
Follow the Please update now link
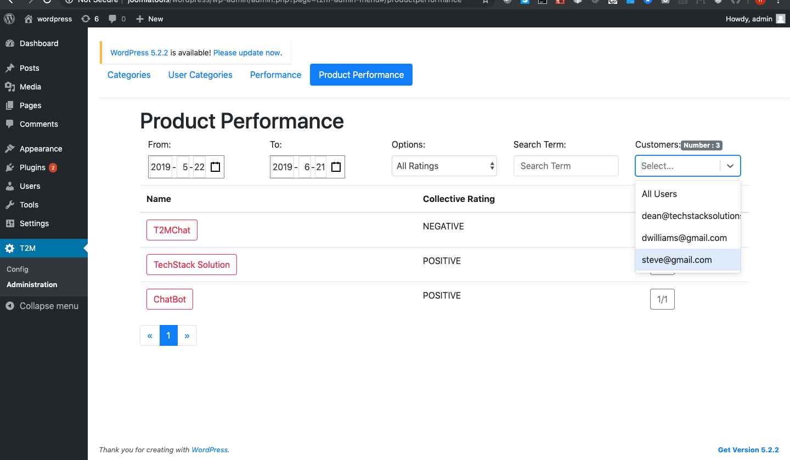coord(247,53)
